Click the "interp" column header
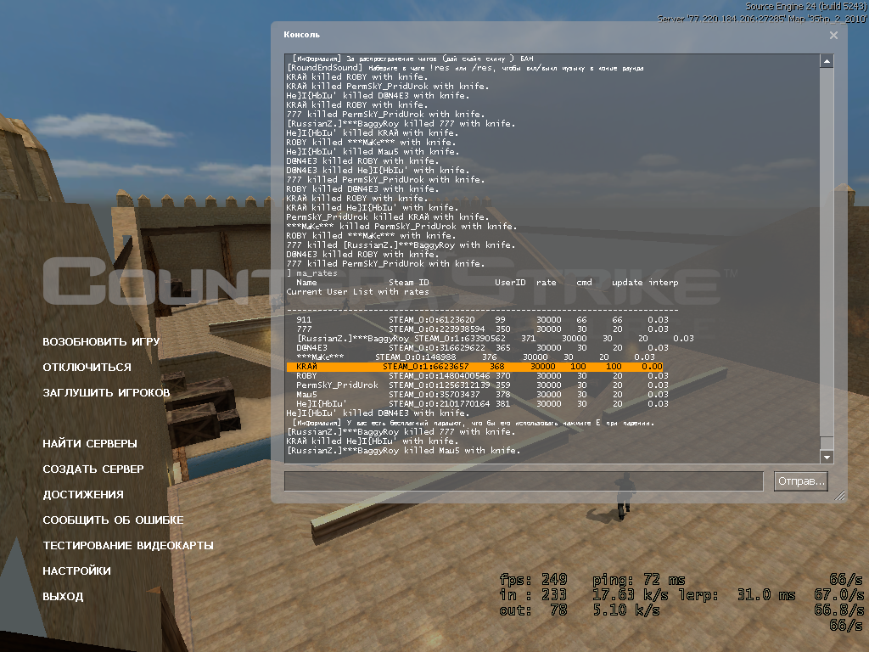 [664, 283]
